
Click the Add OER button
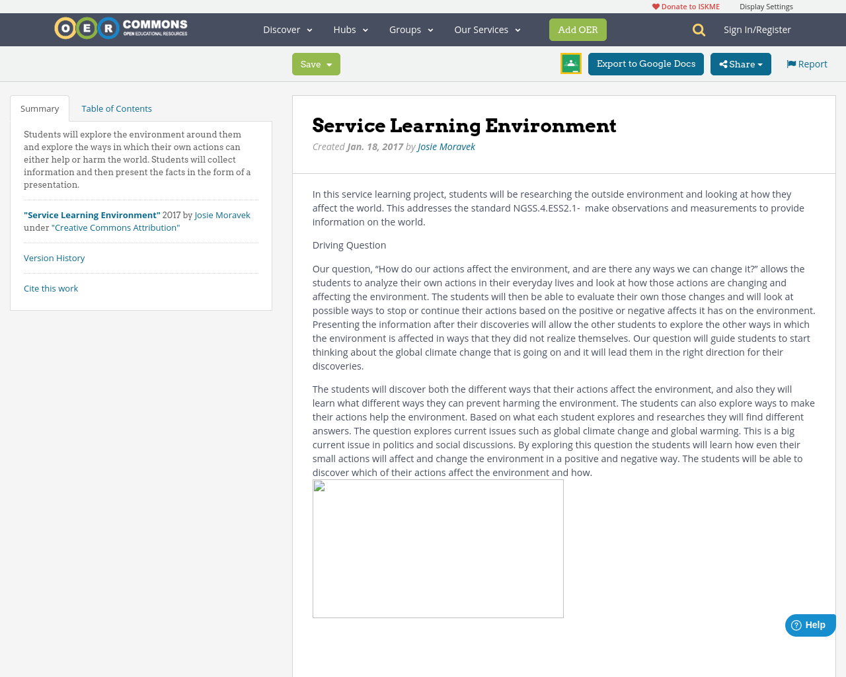click(578, 30)
